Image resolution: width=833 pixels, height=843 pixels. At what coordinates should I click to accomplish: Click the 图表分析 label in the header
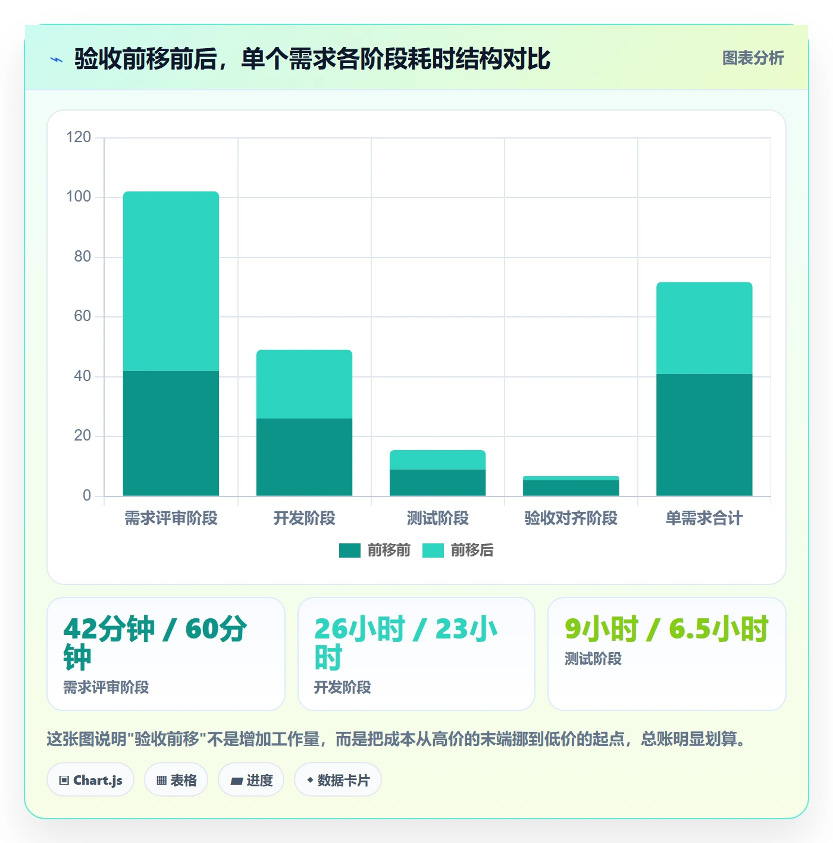[x=753, y=58]
